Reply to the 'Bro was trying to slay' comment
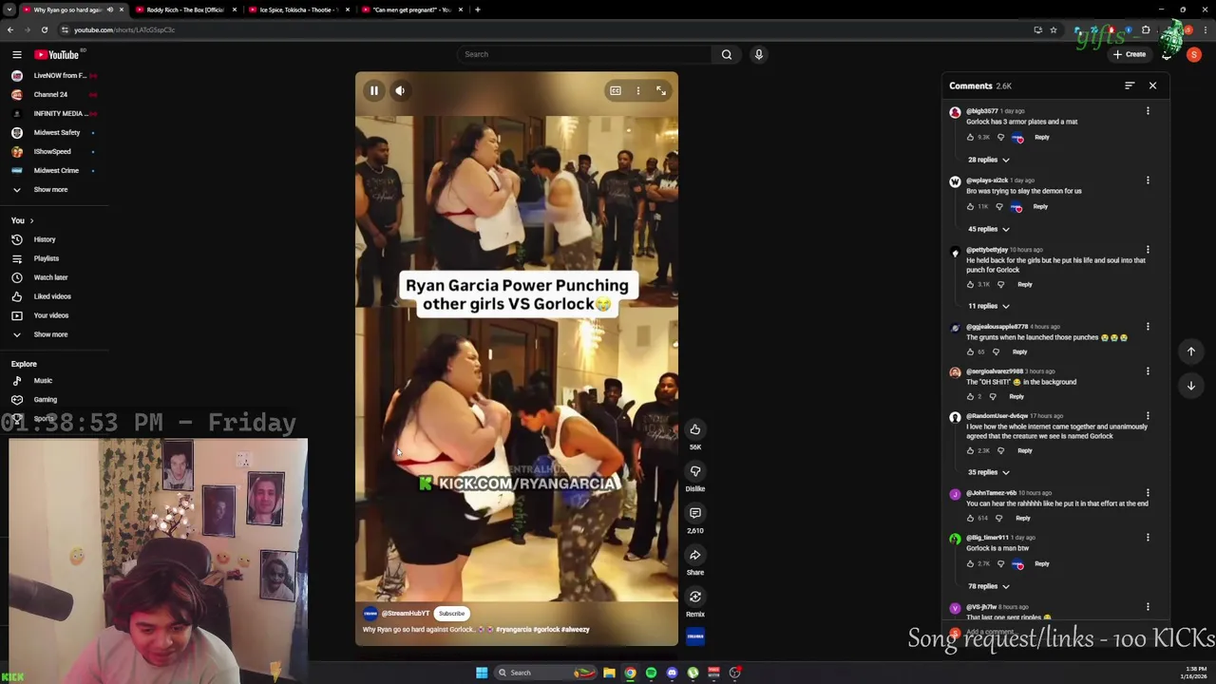Image resolution: width=1216 pixels, height=684 pixels. pyautogui.click(x=1040, y=207)
